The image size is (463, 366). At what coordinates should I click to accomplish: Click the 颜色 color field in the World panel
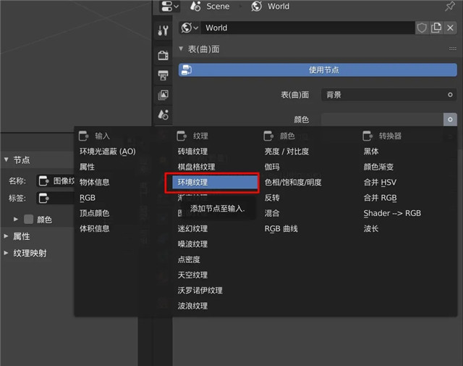pos(382,120)
